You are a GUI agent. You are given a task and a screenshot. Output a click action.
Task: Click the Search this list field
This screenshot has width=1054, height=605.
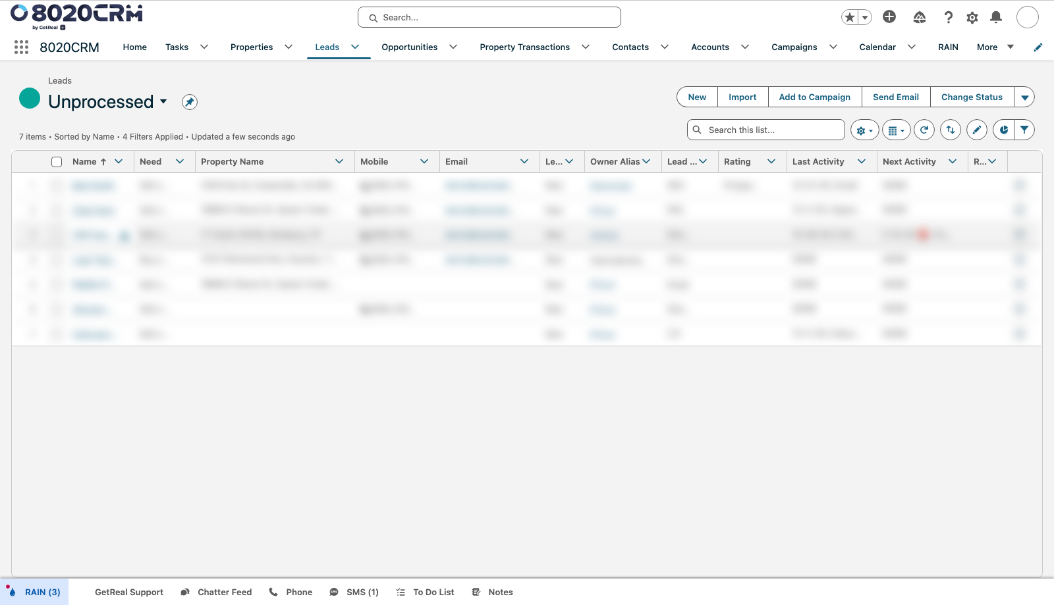point(765,130)
